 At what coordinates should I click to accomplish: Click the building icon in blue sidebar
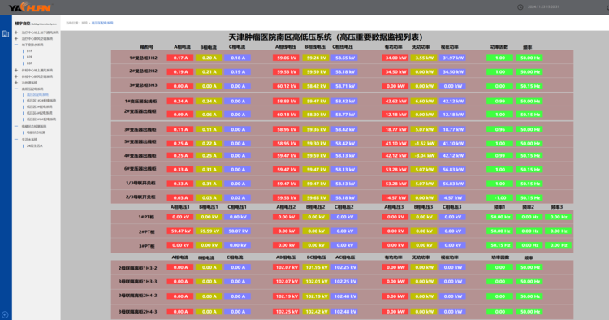click(6, 34)
